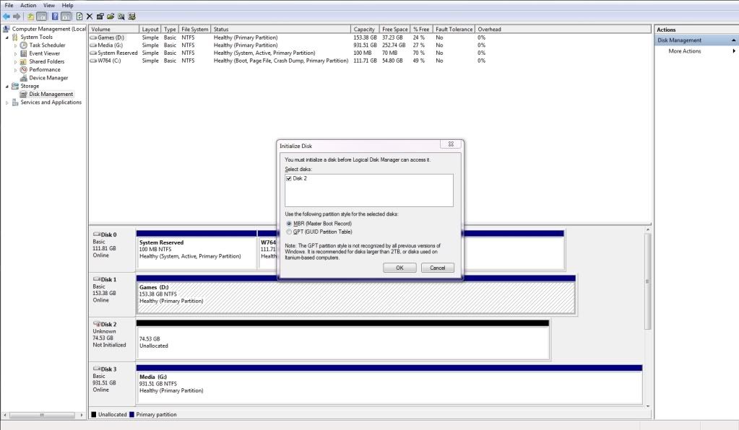Click the Services and Applications icon

[15, 102]
